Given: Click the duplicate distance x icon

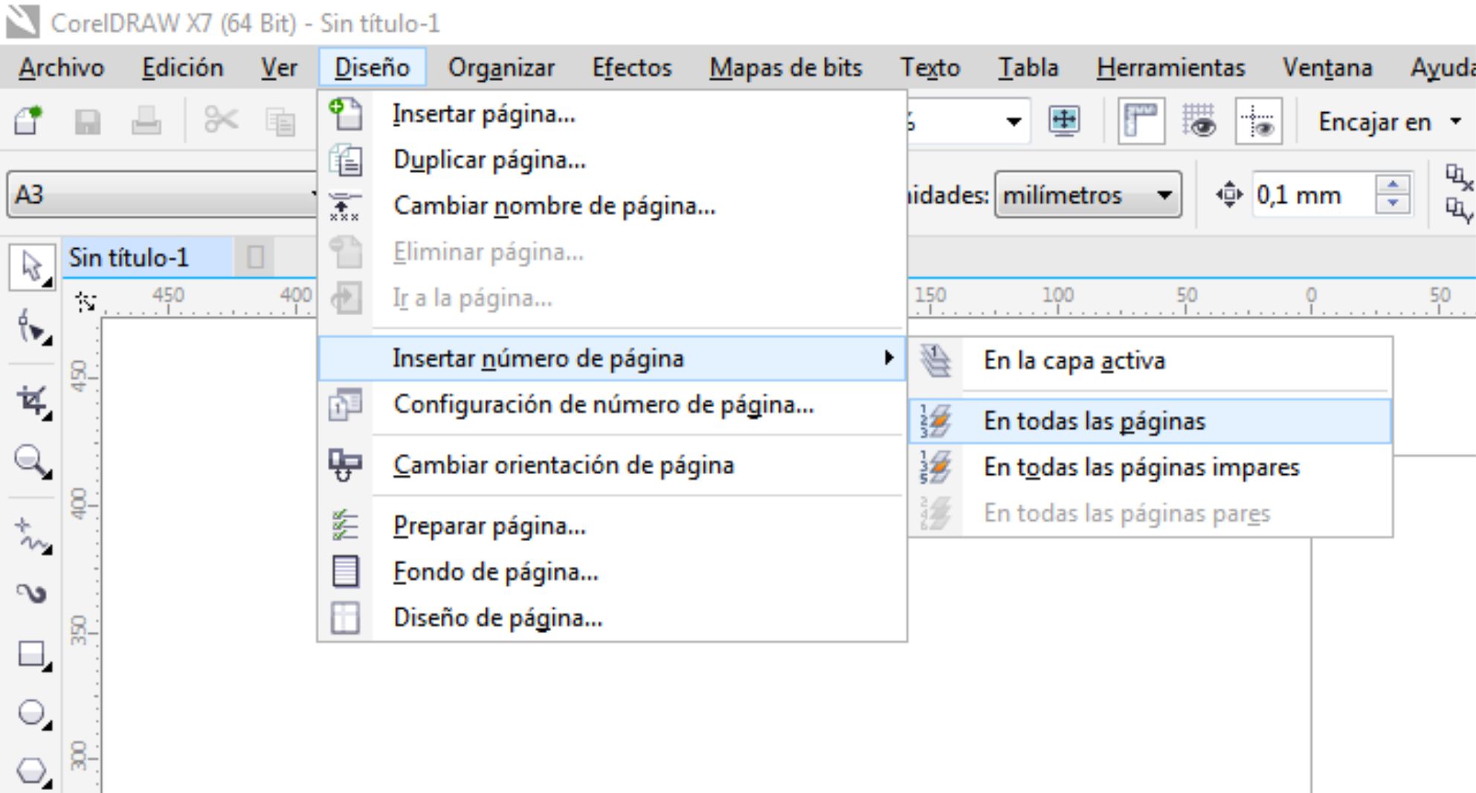Looking at the screenshot, I should pyautogui.click(x=1458, y=178).
